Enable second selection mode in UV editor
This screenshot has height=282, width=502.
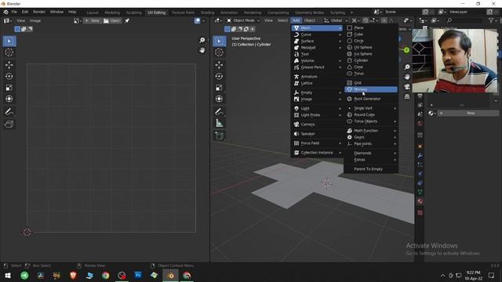24,29
